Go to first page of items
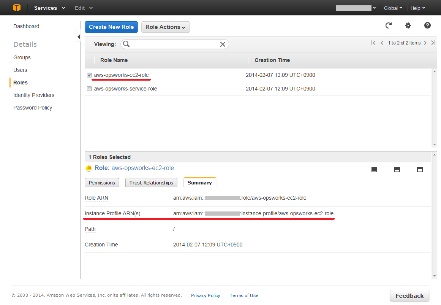This screenshot has width=441, height=305. [x=373, y=43]
